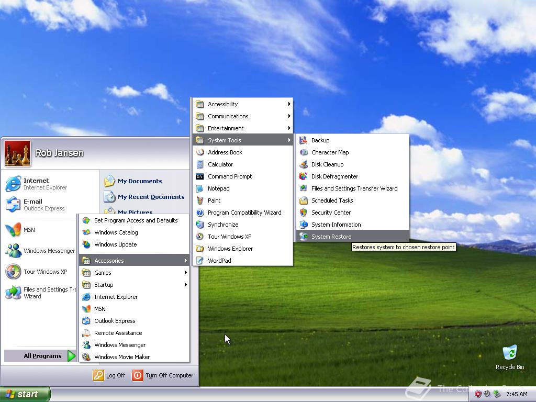The height and width of the screenshot is (402, 536).
Task: Open Recycle Bin on the desktop
Action: (x=510, y=357)
